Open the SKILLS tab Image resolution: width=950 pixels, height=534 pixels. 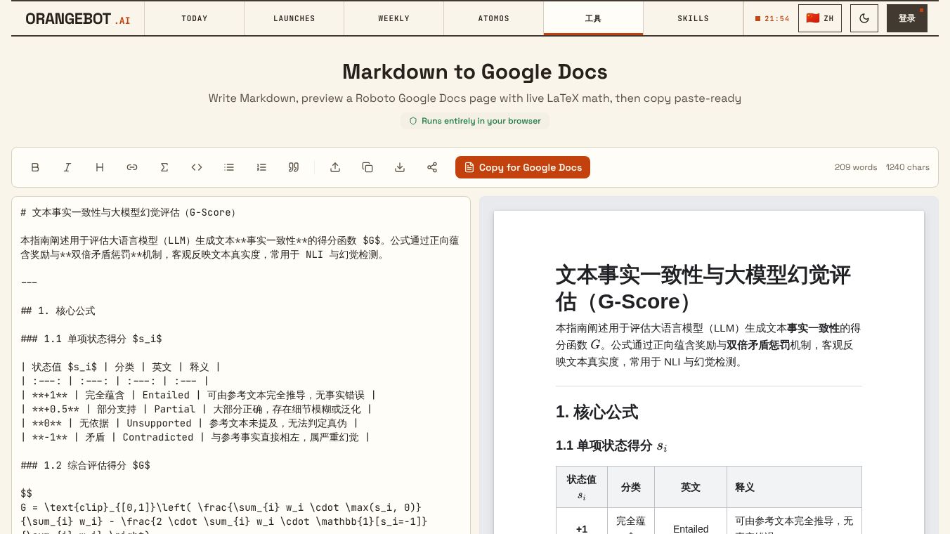(x=694, y=18)
